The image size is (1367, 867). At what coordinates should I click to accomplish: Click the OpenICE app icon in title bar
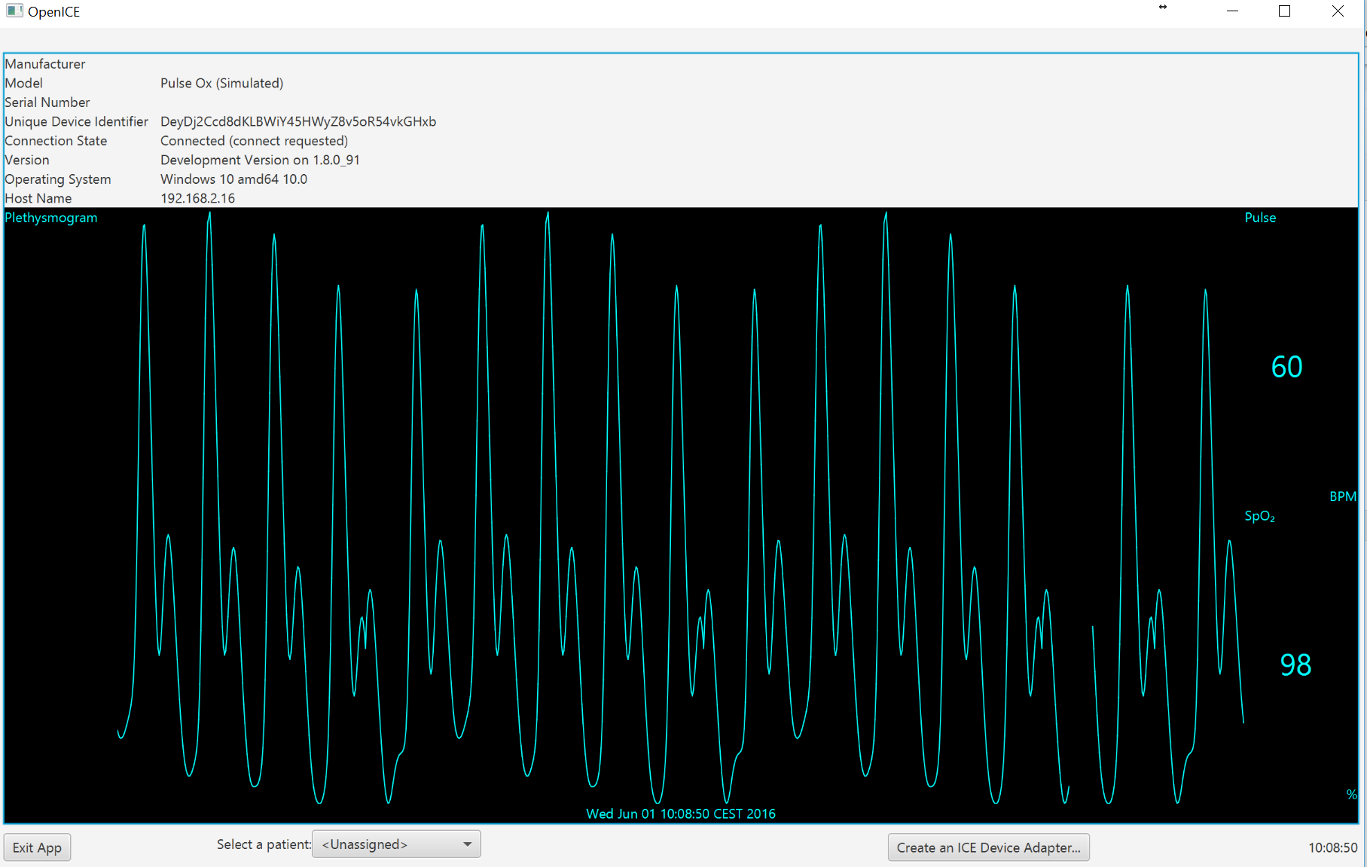tap(14, 11)
